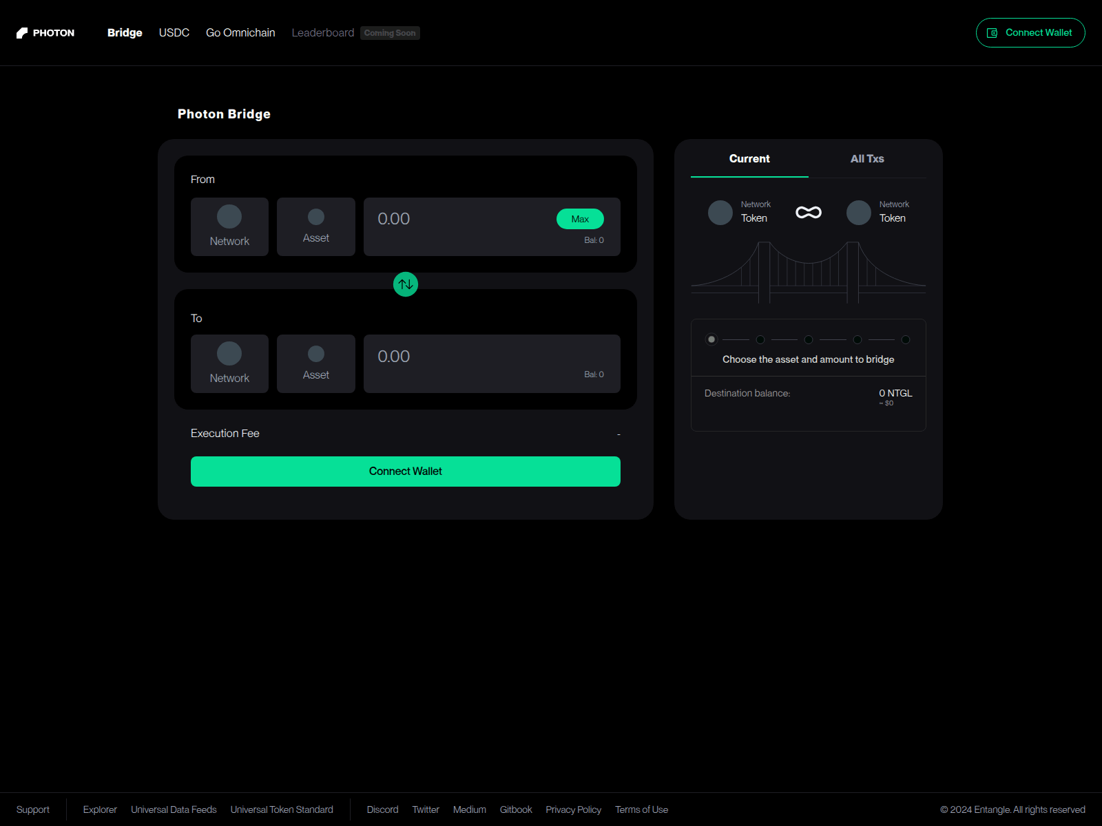Open the From Asset selector
Image resolution: width=1102 pixels, height=826 pixels.
tap(316, 227)
